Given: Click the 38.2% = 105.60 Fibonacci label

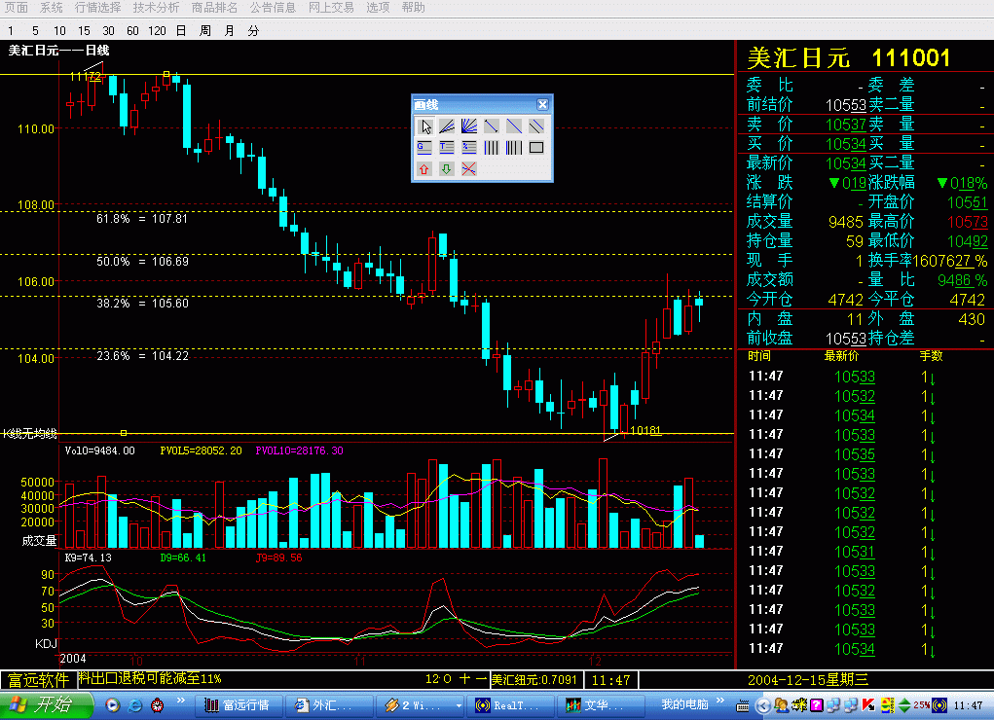Looking at the screenshot, I should (x=142, y=303).
